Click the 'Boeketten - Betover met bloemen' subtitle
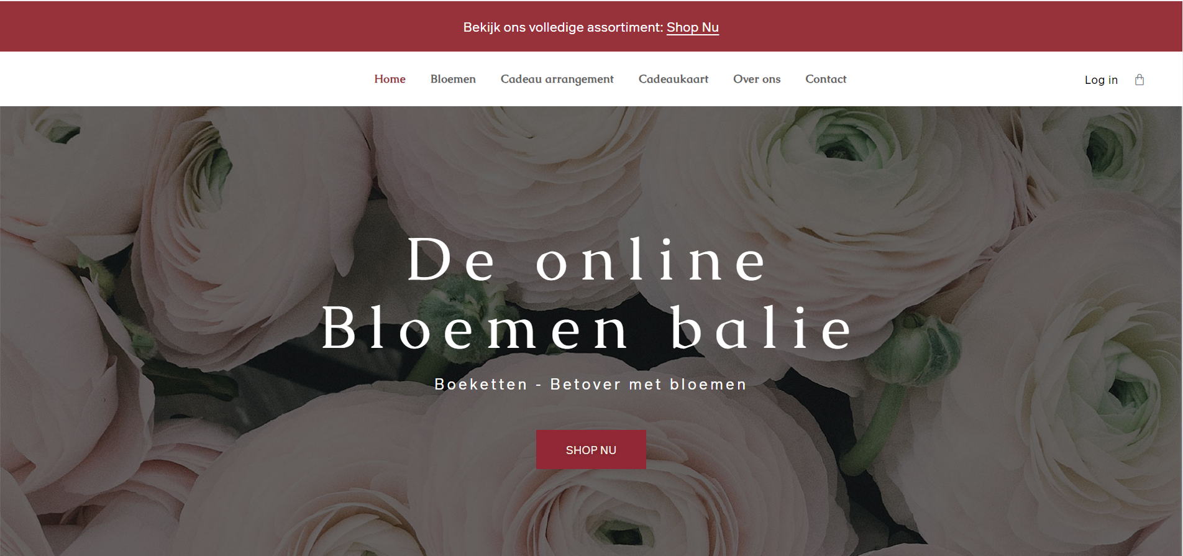Screen dimensions: 1183x556 click(591, 385)
